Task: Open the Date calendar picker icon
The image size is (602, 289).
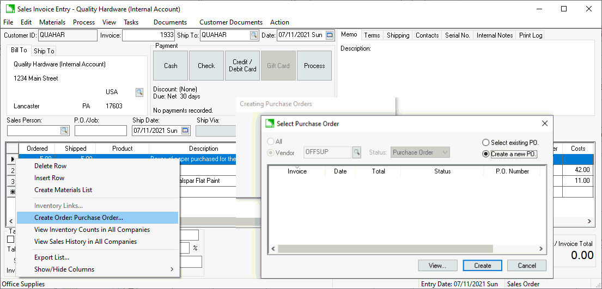Action: click(330, 35)
